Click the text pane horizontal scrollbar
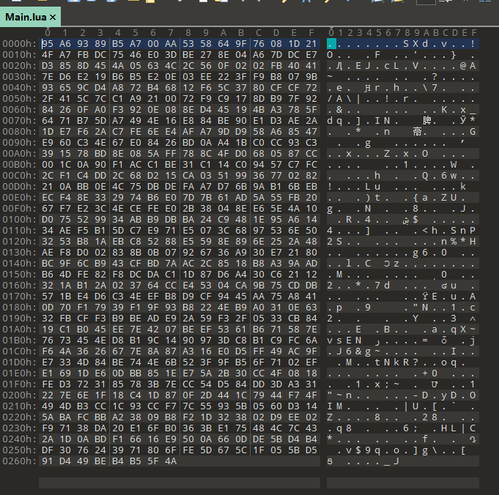This screenshot has height=495, width=499. click(x=403, y=483)
